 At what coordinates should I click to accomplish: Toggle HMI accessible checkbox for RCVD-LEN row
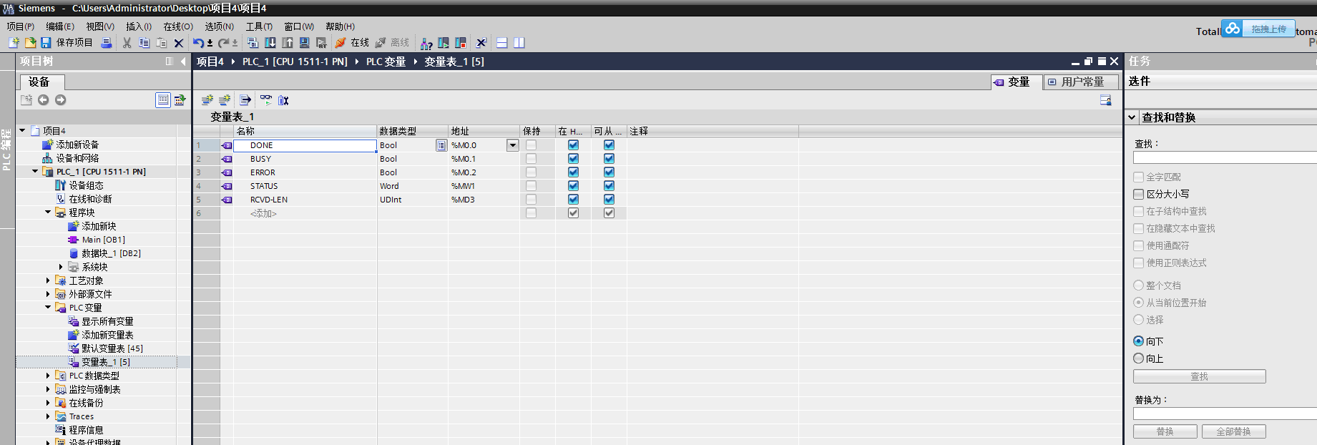point(609,200)
